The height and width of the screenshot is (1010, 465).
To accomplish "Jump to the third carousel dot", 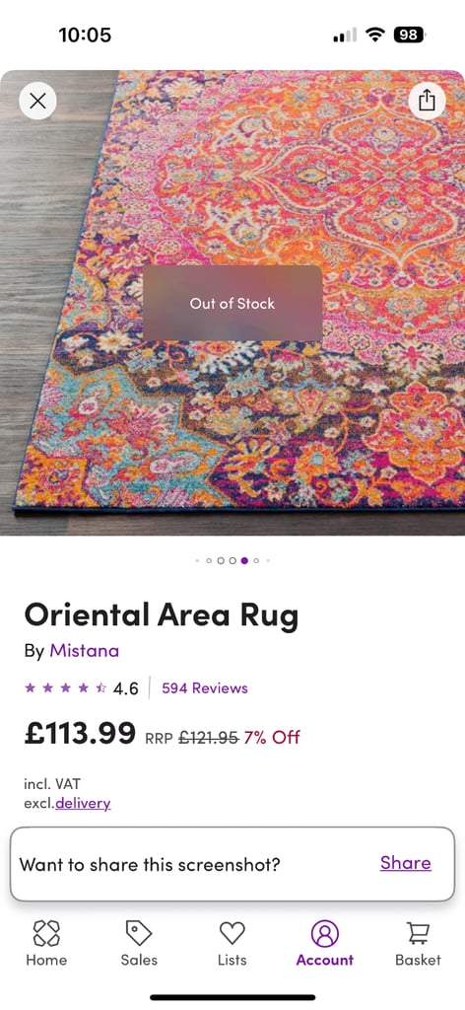I will tap(221, 560).
